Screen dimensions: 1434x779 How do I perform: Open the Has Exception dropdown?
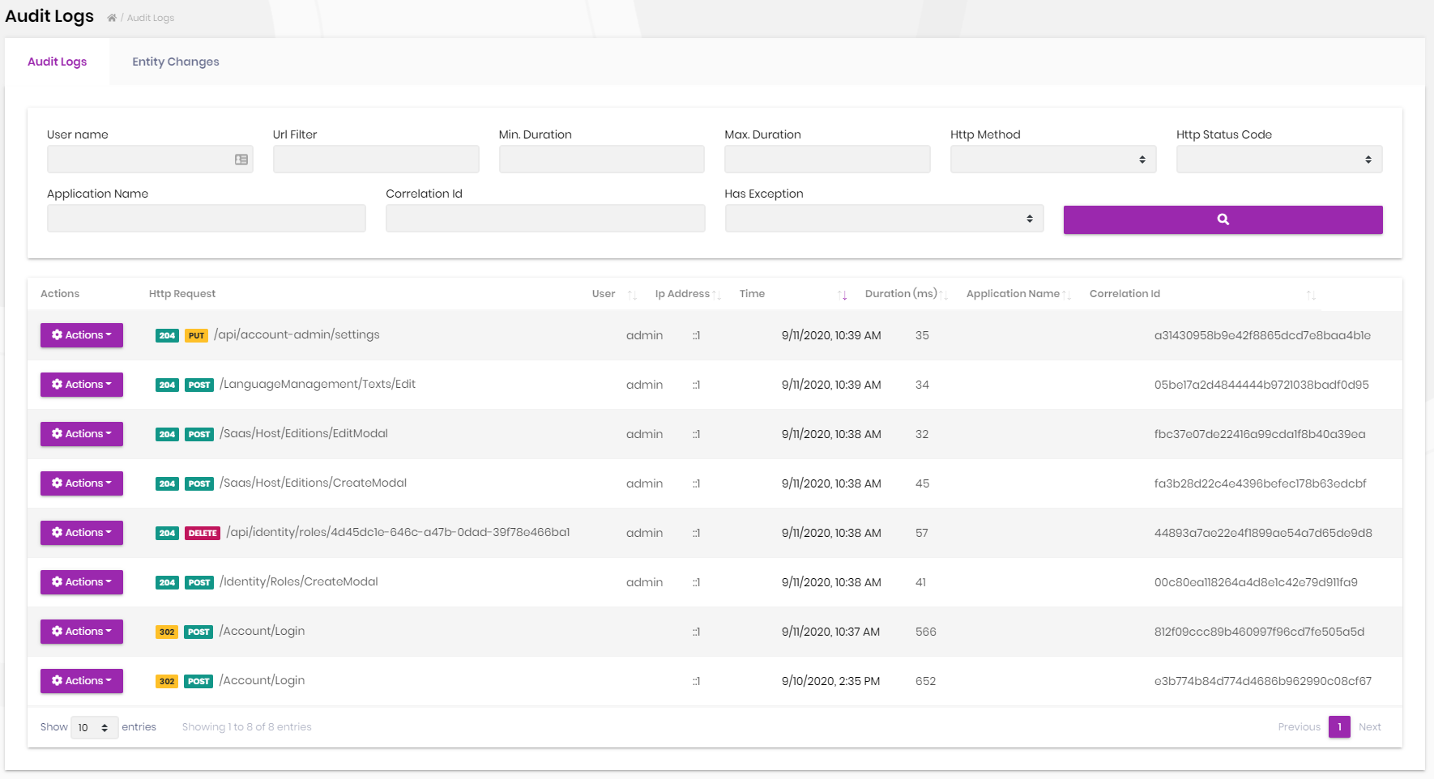point(884,219)
